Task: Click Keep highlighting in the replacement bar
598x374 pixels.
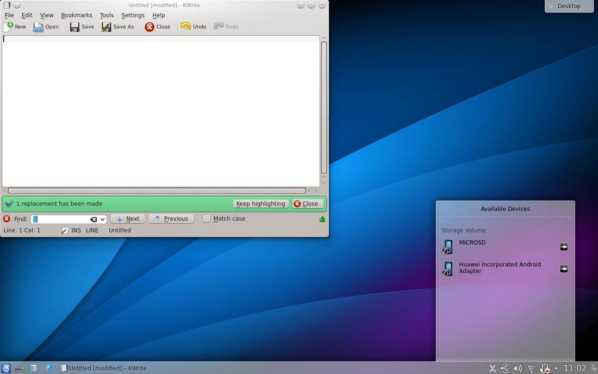Action: (260, 203)
